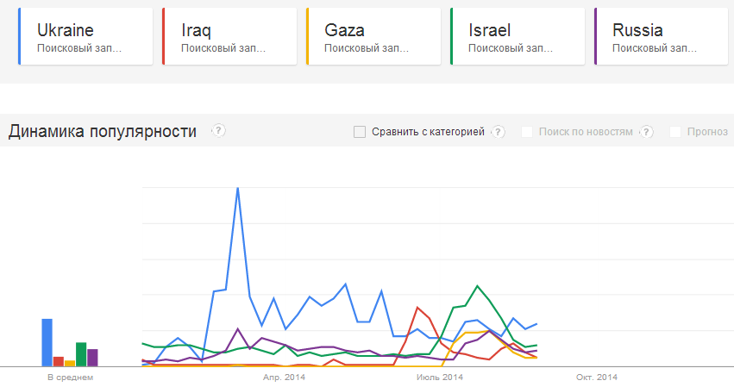Open the Gaza search term card
The height and width of the screenshot is (387, 734).
[x=373, y=36]
